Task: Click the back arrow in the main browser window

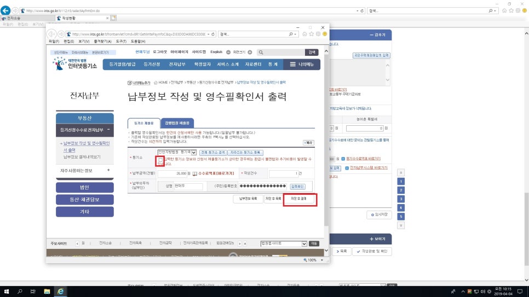Action: pyautogui.click(x=5, y=10)
